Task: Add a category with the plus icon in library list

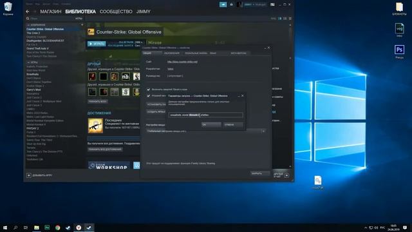Action: tap(82, 24)
